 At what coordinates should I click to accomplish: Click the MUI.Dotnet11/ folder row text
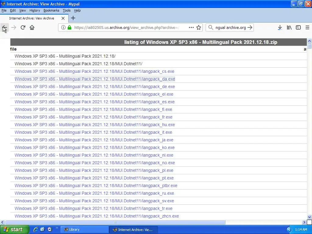(78, 64)
